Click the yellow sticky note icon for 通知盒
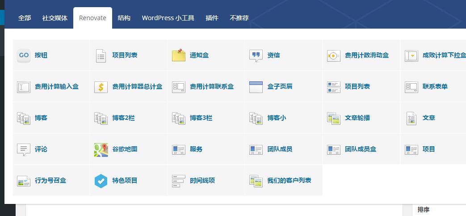 click(x=179, y=55)
